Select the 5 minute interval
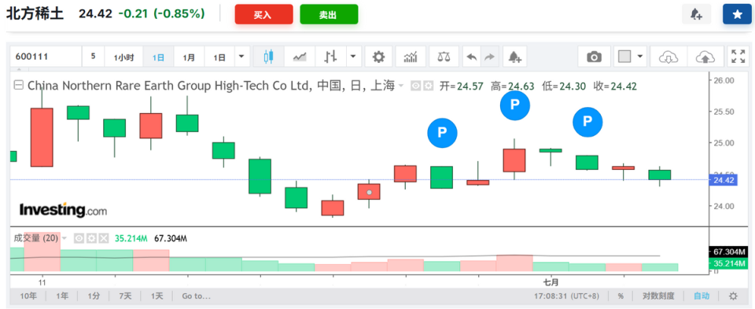The width and height of the screenshot is (755, 309). [x=93, y=57]
